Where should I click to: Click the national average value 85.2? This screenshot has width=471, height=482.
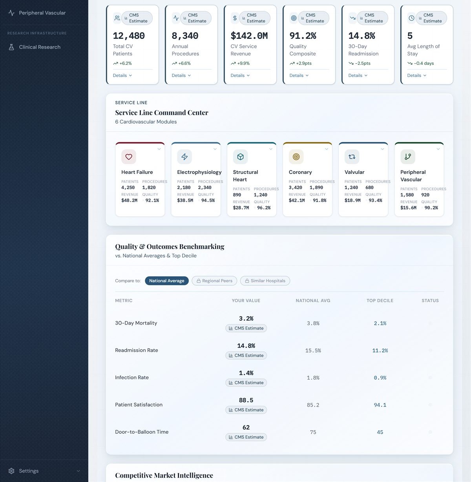(x=313, y=405)
